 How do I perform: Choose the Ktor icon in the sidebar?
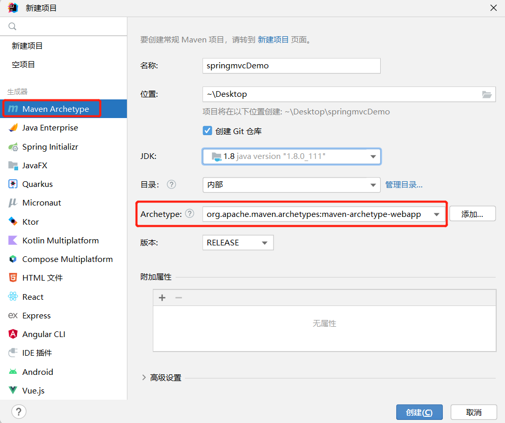coord(13,222)
